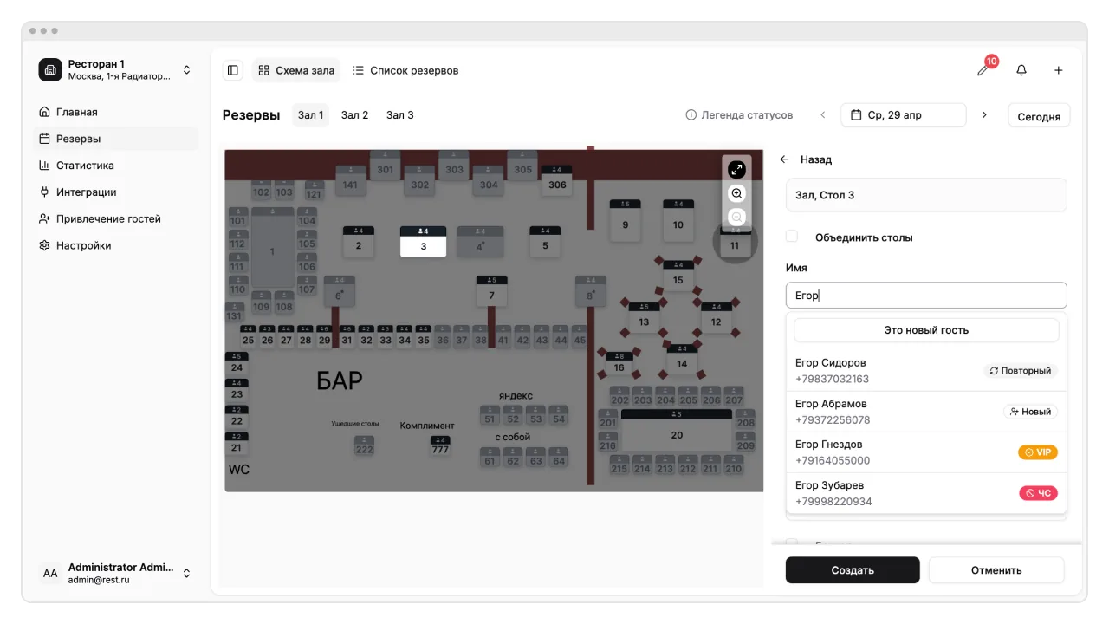Select guest Егор Зубарев
Screen dimensions: 1109x624
tap(926, 493)
